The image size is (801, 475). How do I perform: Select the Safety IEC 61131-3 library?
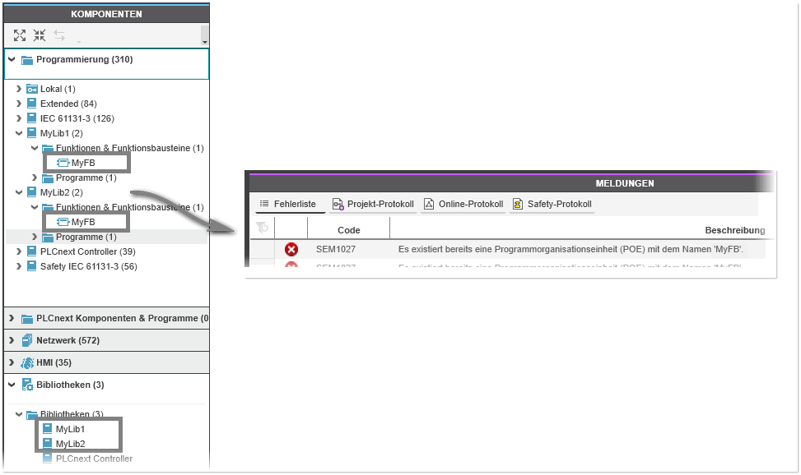point(88,266)
